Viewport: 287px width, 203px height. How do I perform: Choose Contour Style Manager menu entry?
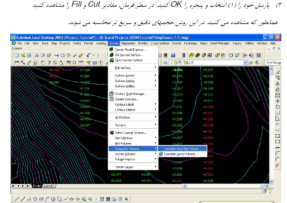[x=133, y=94]
